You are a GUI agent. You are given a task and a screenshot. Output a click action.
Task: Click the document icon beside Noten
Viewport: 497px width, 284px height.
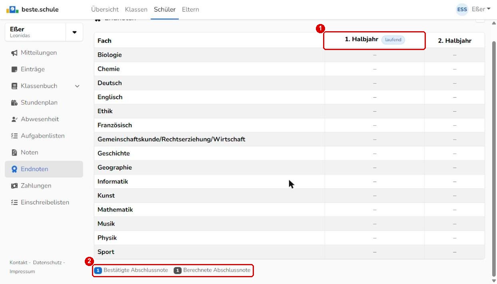14,152
